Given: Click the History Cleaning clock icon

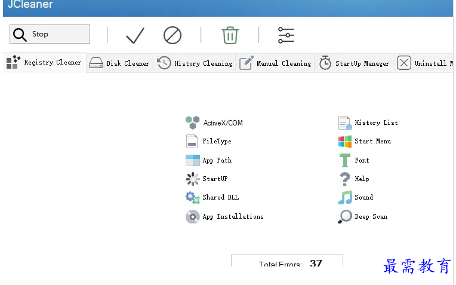Looking at the screenshot, I should 164,63.
